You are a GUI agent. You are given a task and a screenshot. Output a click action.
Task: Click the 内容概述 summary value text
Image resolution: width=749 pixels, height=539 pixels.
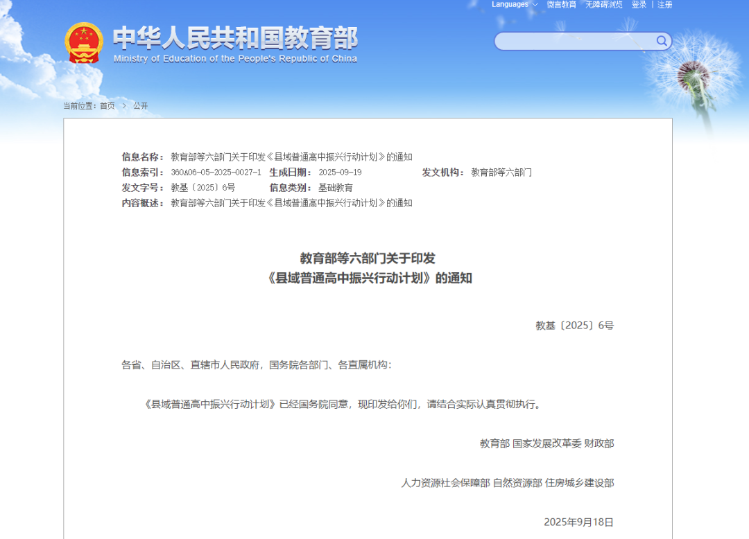pos(291,203)
